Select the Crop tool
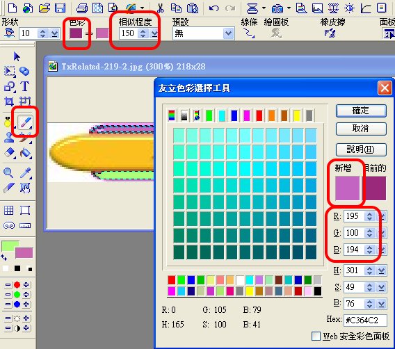Image resolution: width=395 pixels, height=349 pixels. pyautogui.click(x=9, y=102)
